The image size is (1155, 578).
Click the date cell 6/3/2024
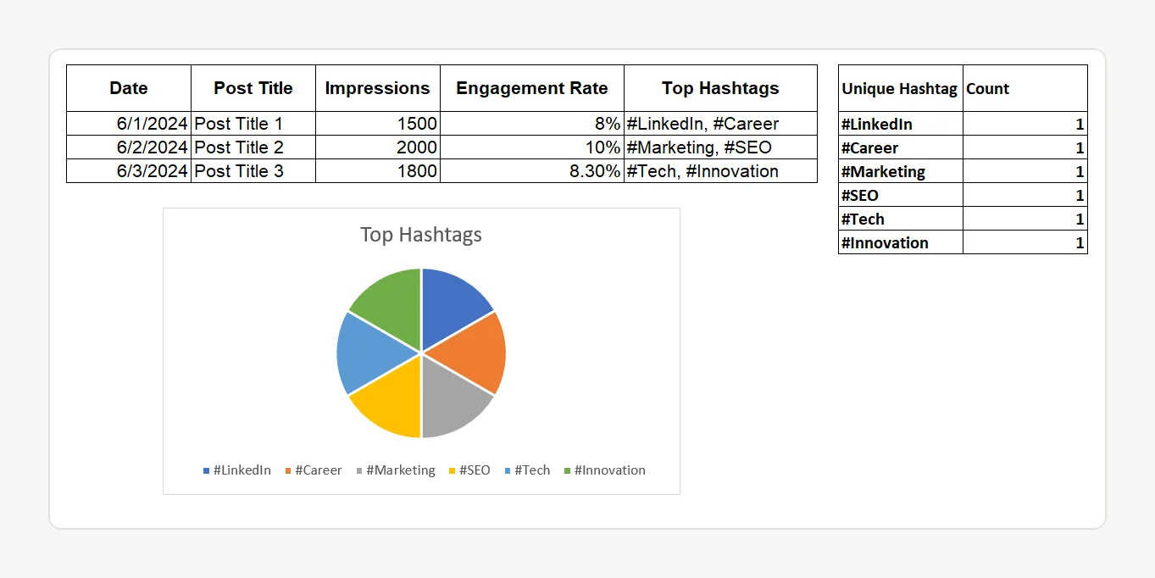(129, 171)
